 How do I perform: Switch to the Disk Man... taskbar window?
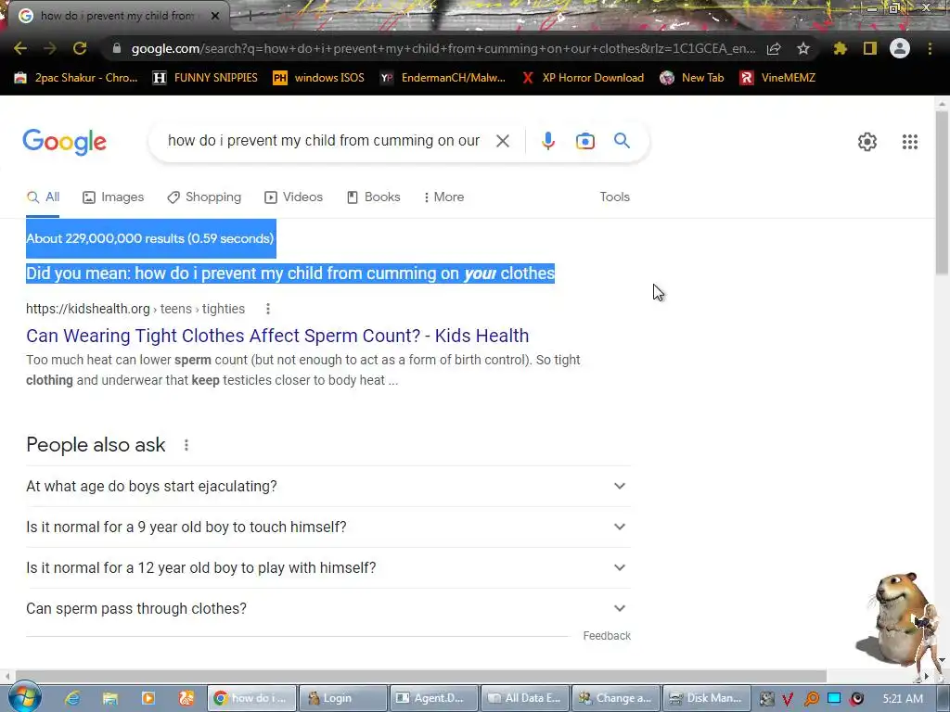(x=706, y=698)
